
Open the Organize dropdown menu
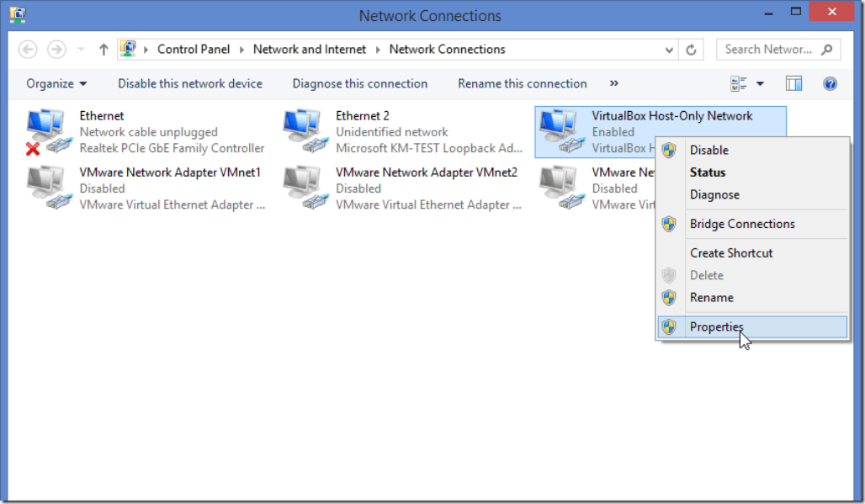point(56,84)
